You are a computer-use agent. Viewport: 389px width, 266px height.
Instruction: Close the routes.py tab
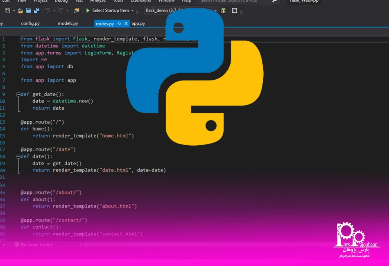tap(126, 24)
